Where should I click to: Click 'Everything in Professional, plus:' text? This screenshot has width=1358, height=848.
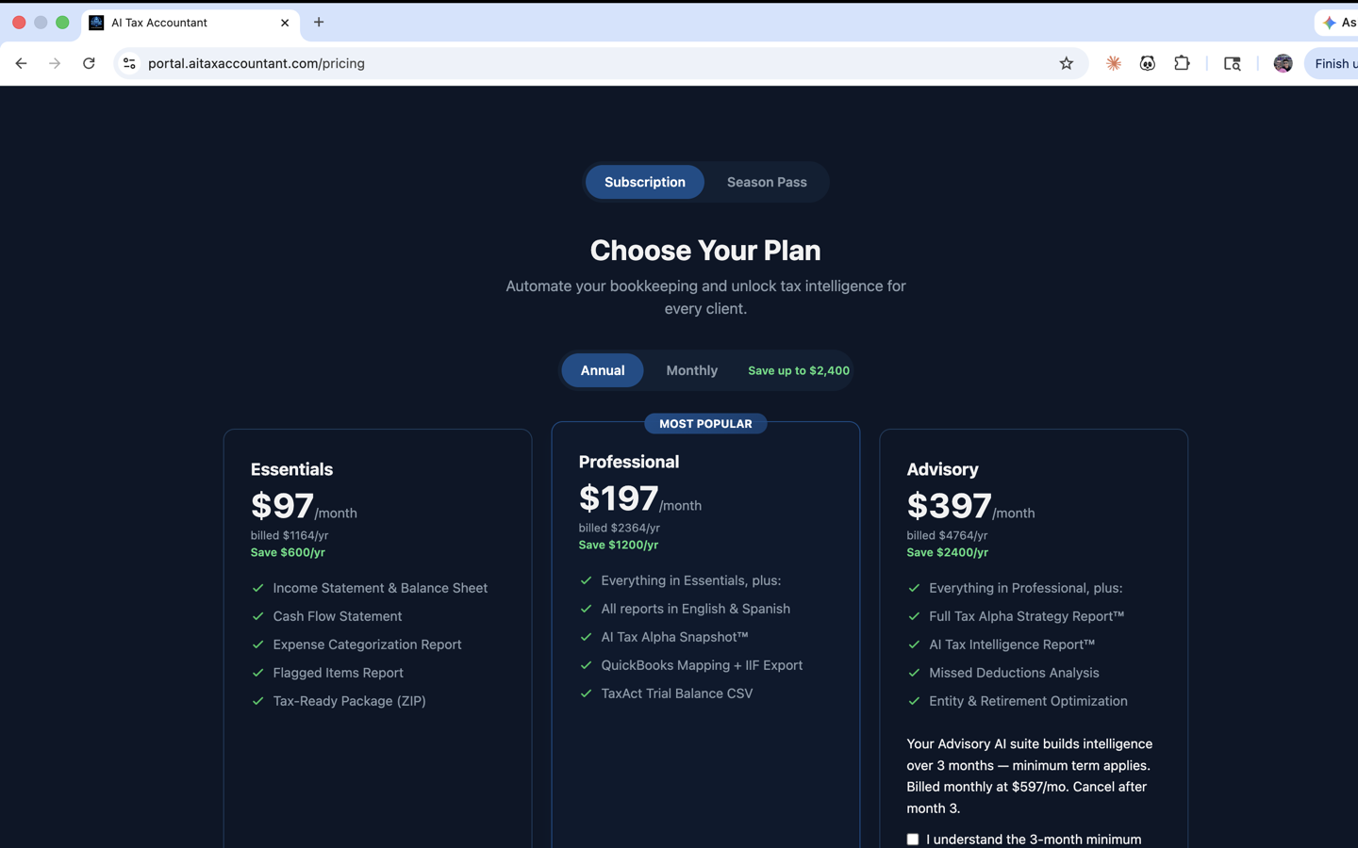coord(1026,588)
